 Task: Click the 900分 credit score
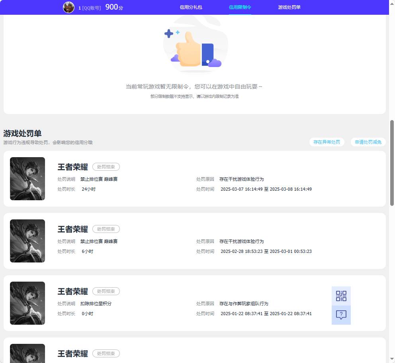114,7
